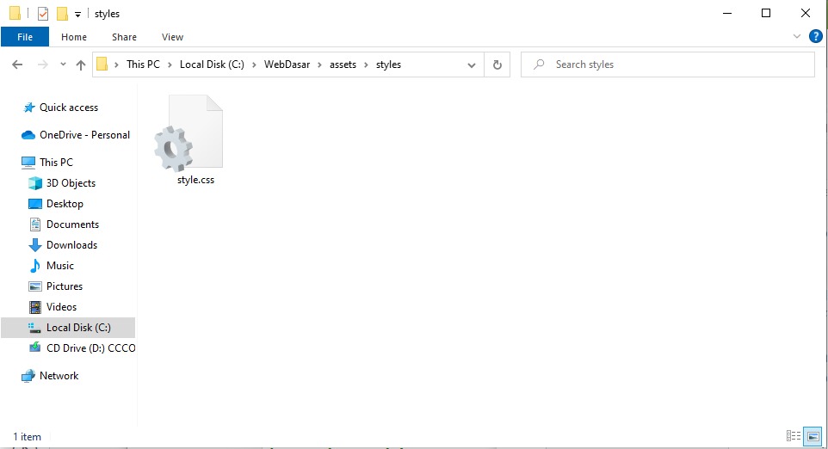This screenshot has height=449, width=828.
Task: Open Downloads in the navigation pane
Action: click(x=71, y=245)
